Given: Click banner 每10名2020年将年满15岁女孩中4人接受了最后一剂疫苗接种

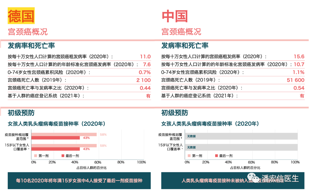Looking at the screenshot, I should tap(79, 181).
